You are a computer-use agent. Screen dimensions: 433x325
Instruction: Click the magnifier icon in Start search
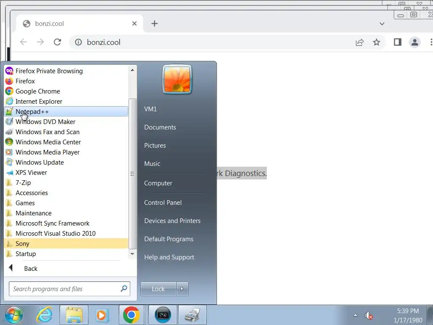(124, 289)
